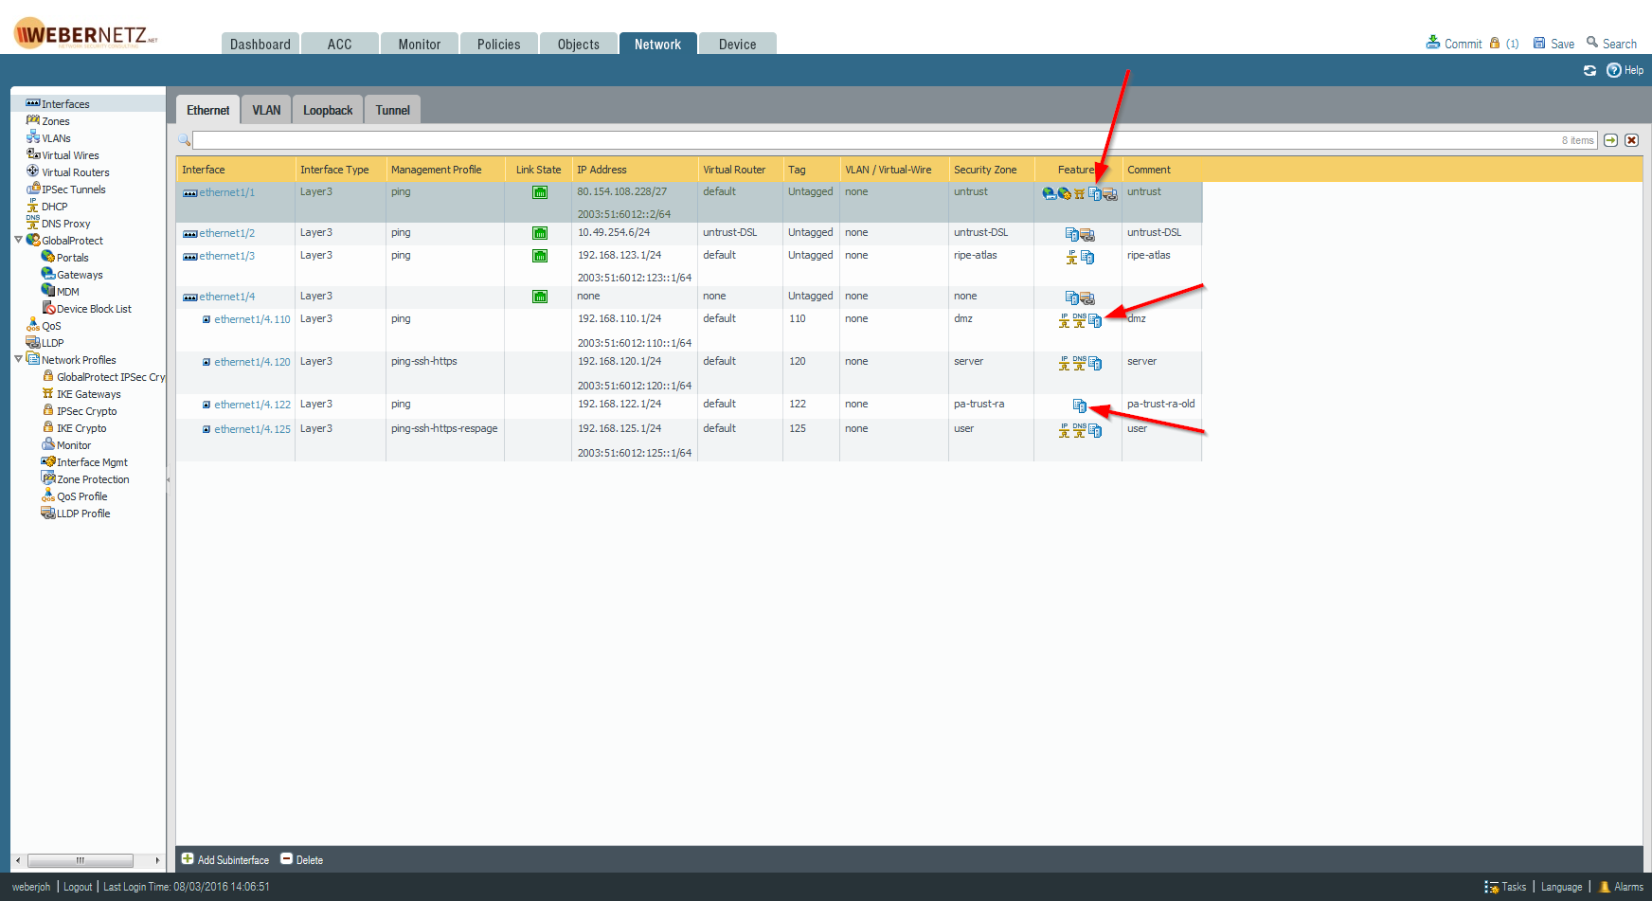1652x901 pixels.
Task: Click the Delete button at the bottom
Action: (x=301, y=859)
